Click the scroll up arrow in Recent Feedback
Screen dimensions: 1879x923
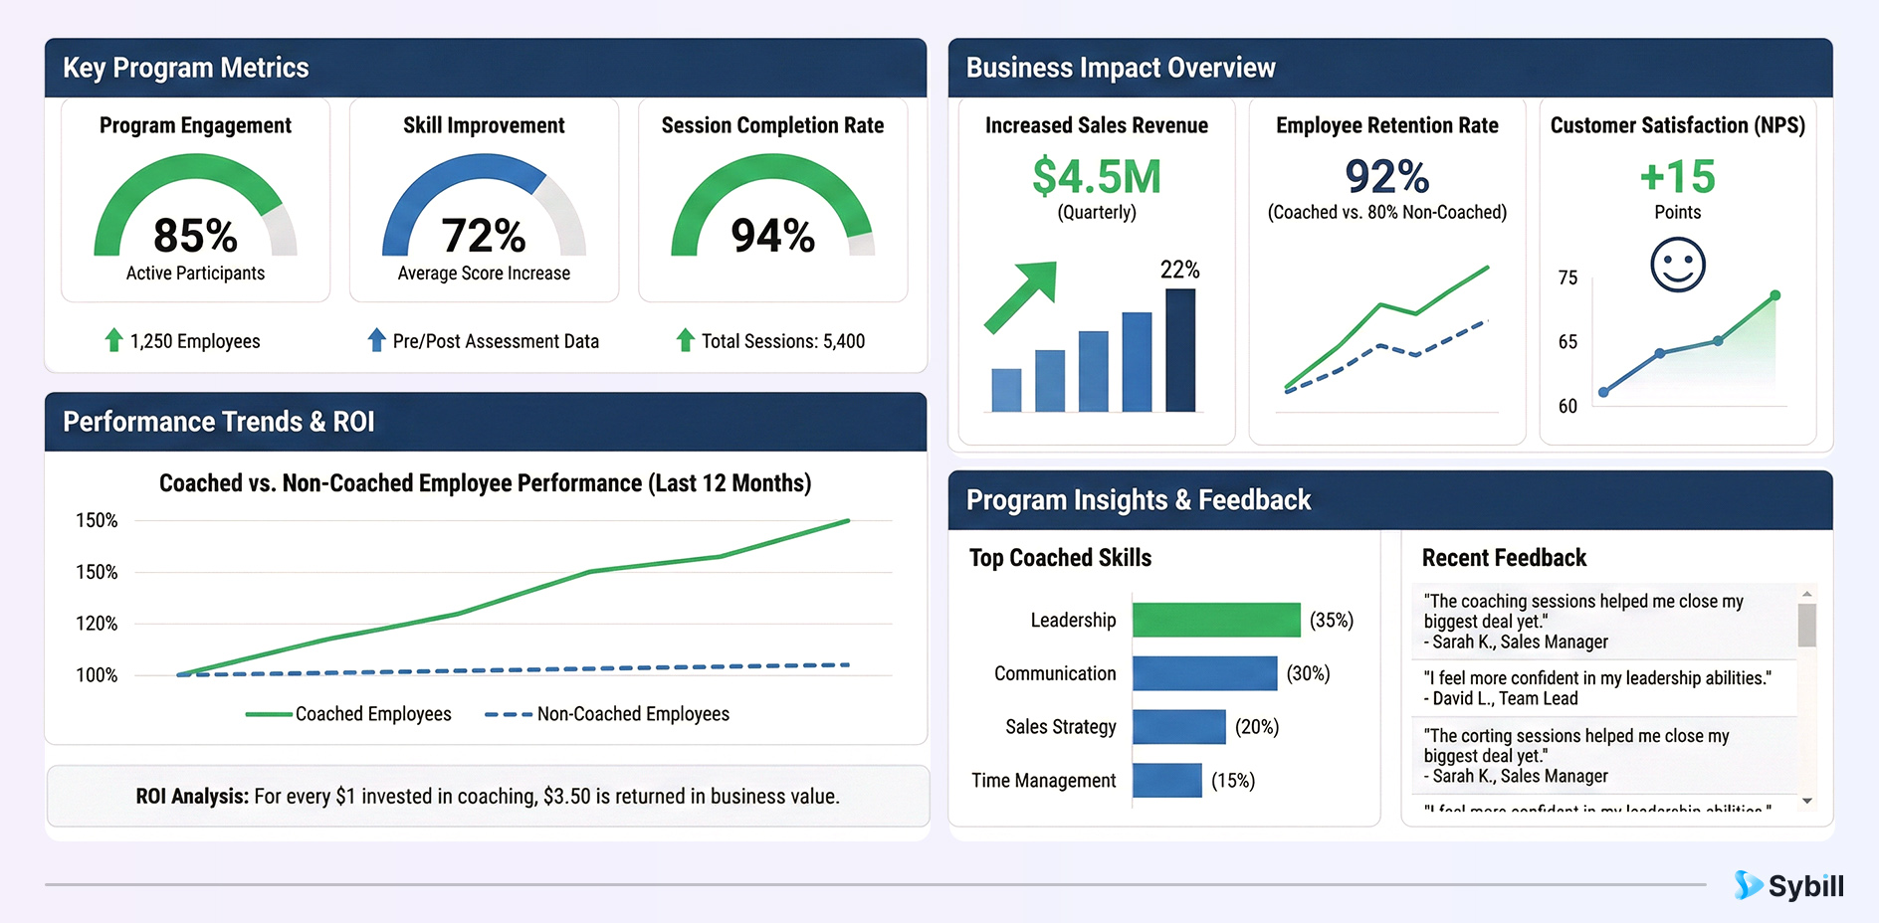(1807, 594)
